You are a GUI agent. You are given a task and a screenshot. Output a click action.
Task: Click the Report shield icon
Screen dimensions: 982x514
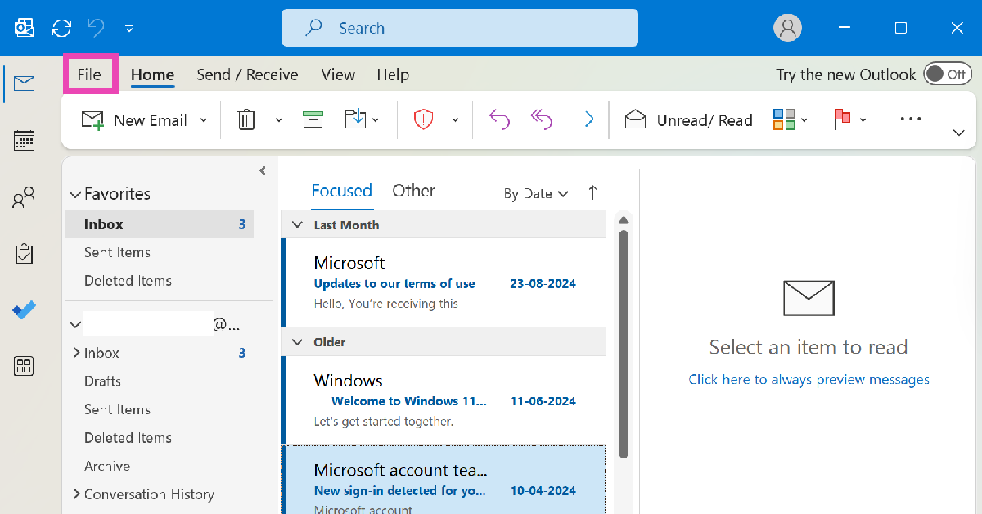(x=422, y=120)
